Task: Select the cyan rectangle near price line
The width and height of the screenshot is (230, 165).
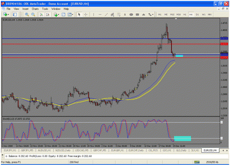Action: pos(179,56)
